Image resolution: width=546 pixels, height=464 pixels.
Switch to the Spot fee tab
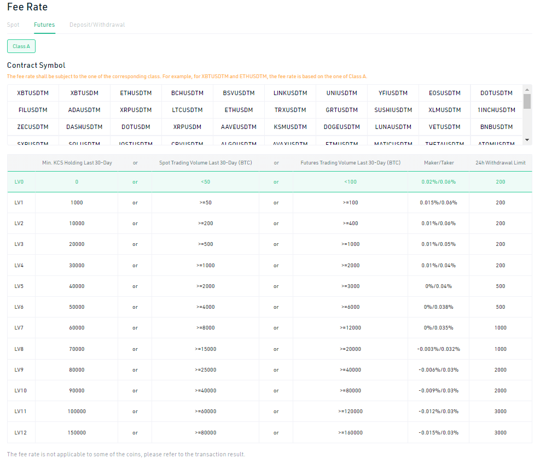click(13, 25)
